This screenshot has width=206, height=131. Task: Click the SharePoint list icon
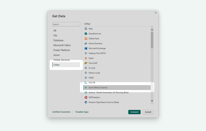tap(86, 34)
